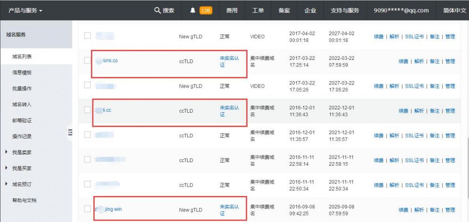The height and width of the screenshot is (222, 469).
Task: Tick checkbox for domain ending in .cc
Action: click(87, 110)
